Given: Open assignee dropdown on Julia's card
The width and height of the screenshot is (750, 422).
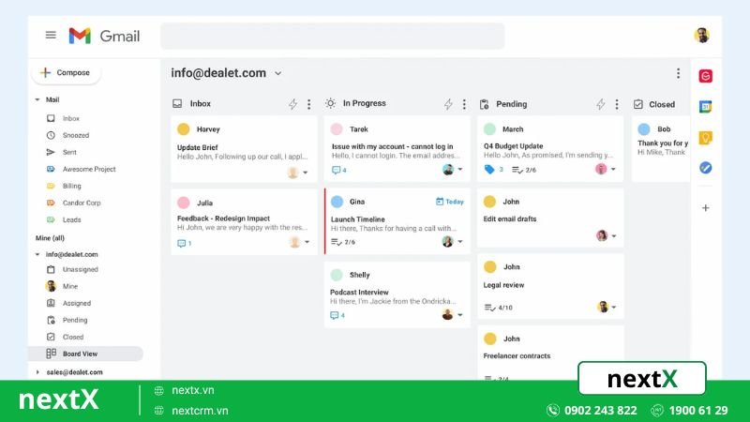Looking at the screenshot, I should (307, 242).
